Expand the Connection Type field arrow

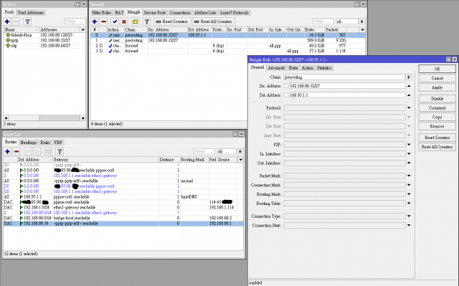(409, 216)
